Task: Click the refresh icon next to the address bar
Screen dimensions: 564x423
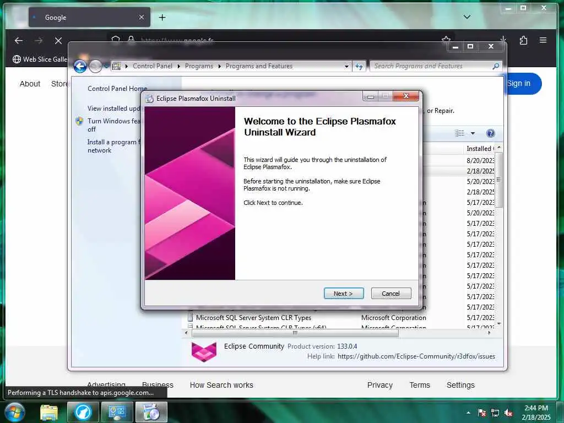Action: click(x=359, y=66)
